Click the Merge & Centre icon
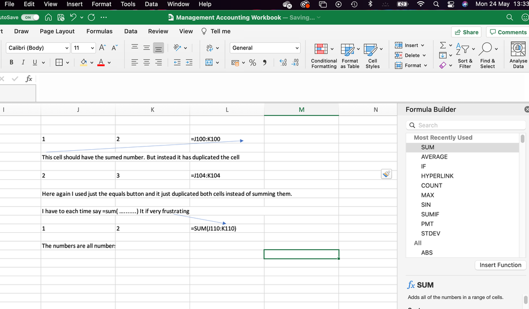This screenshot has height=309, width=529. pos(209,62)
